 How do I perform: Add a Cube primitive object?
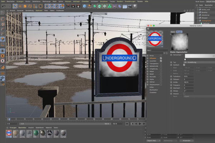[x=85, y=6]
